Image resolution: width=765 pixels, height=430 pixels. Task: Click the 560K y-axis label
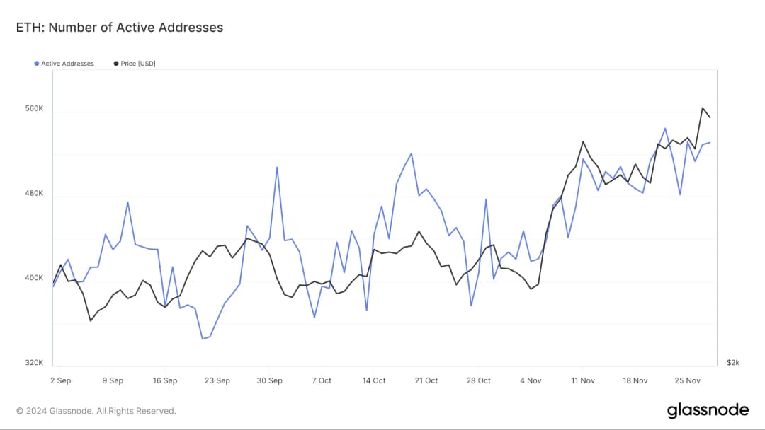coord(35,109)
